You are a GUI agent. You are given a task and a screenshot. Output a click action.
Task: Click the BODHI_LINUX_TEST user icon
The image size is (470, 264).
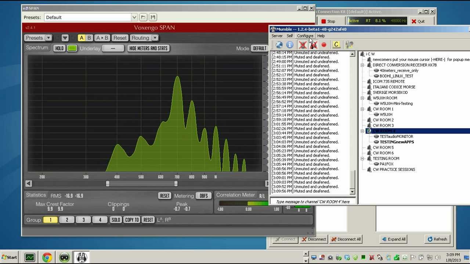point(376,76)
